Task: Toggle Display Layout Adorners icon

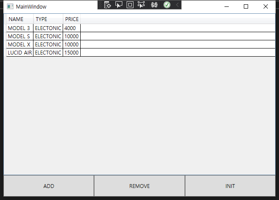Action: click(x=130, y=5)
